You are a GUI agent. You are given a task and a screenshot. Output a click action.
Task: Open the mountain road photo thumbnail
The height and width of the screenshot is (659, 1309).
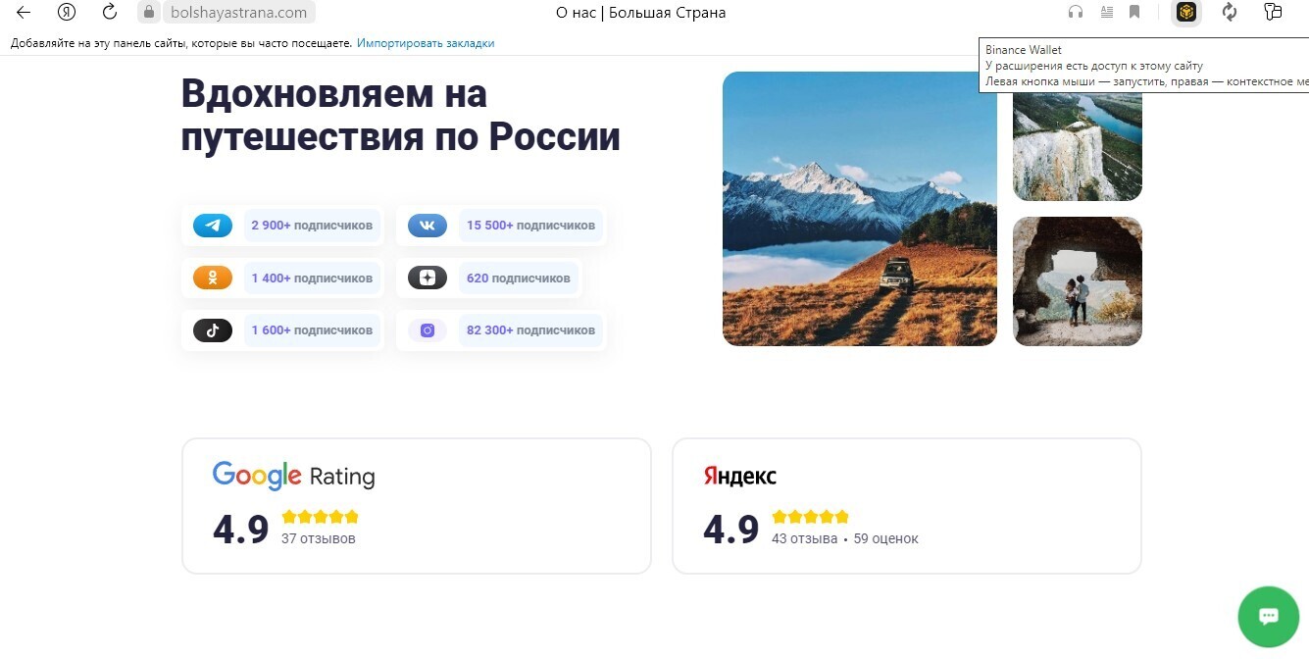point(859,208)
